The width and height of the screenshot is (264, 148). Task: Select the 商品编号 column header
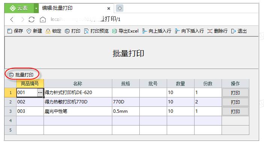[30, 84]
